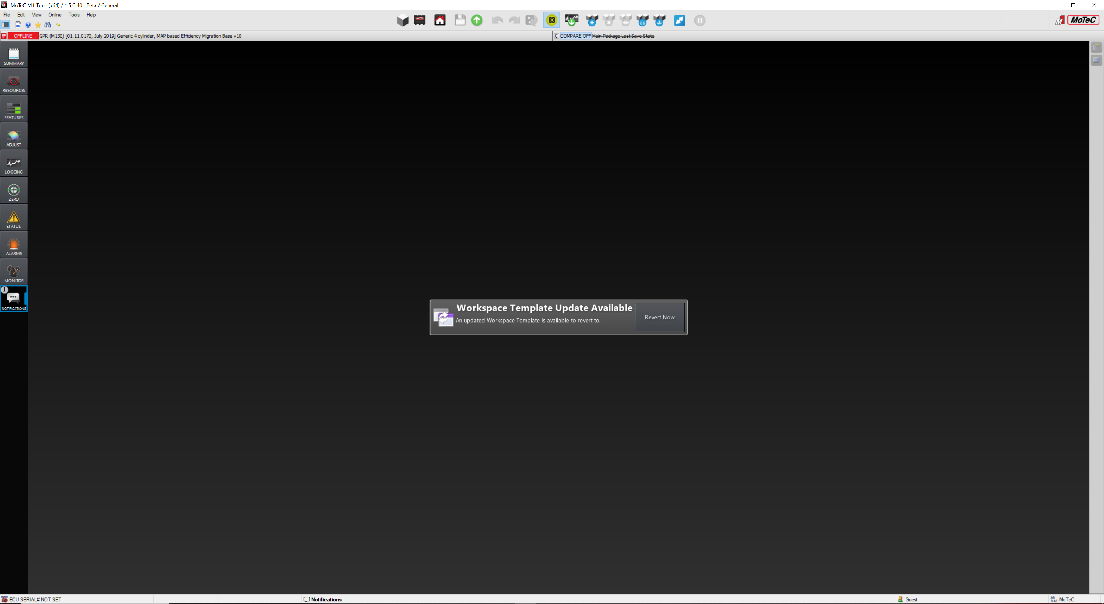Open the Tools menu

(74, 15)
